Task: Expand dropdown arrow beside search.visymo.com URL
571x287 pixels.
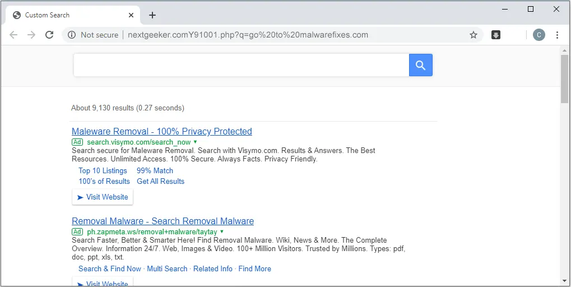Action: [x=195, y=142]
